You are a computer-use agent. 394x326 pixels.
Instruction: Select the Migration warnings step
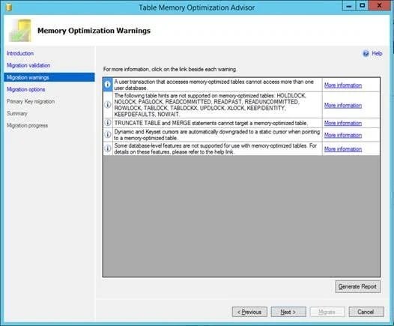pyautogui.click(x=49, y=77)
